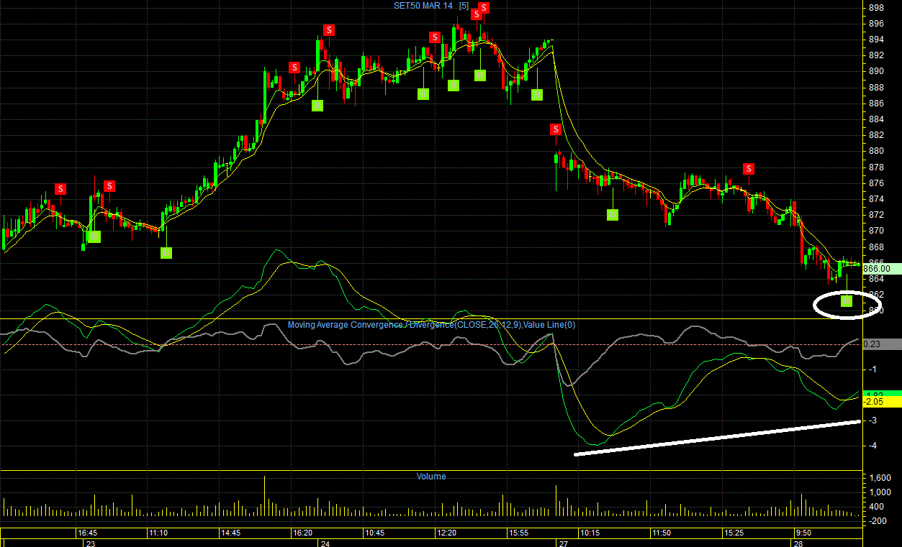
Task: Select the Buy marker just before the gap down
Action: (x=537, y=94)
